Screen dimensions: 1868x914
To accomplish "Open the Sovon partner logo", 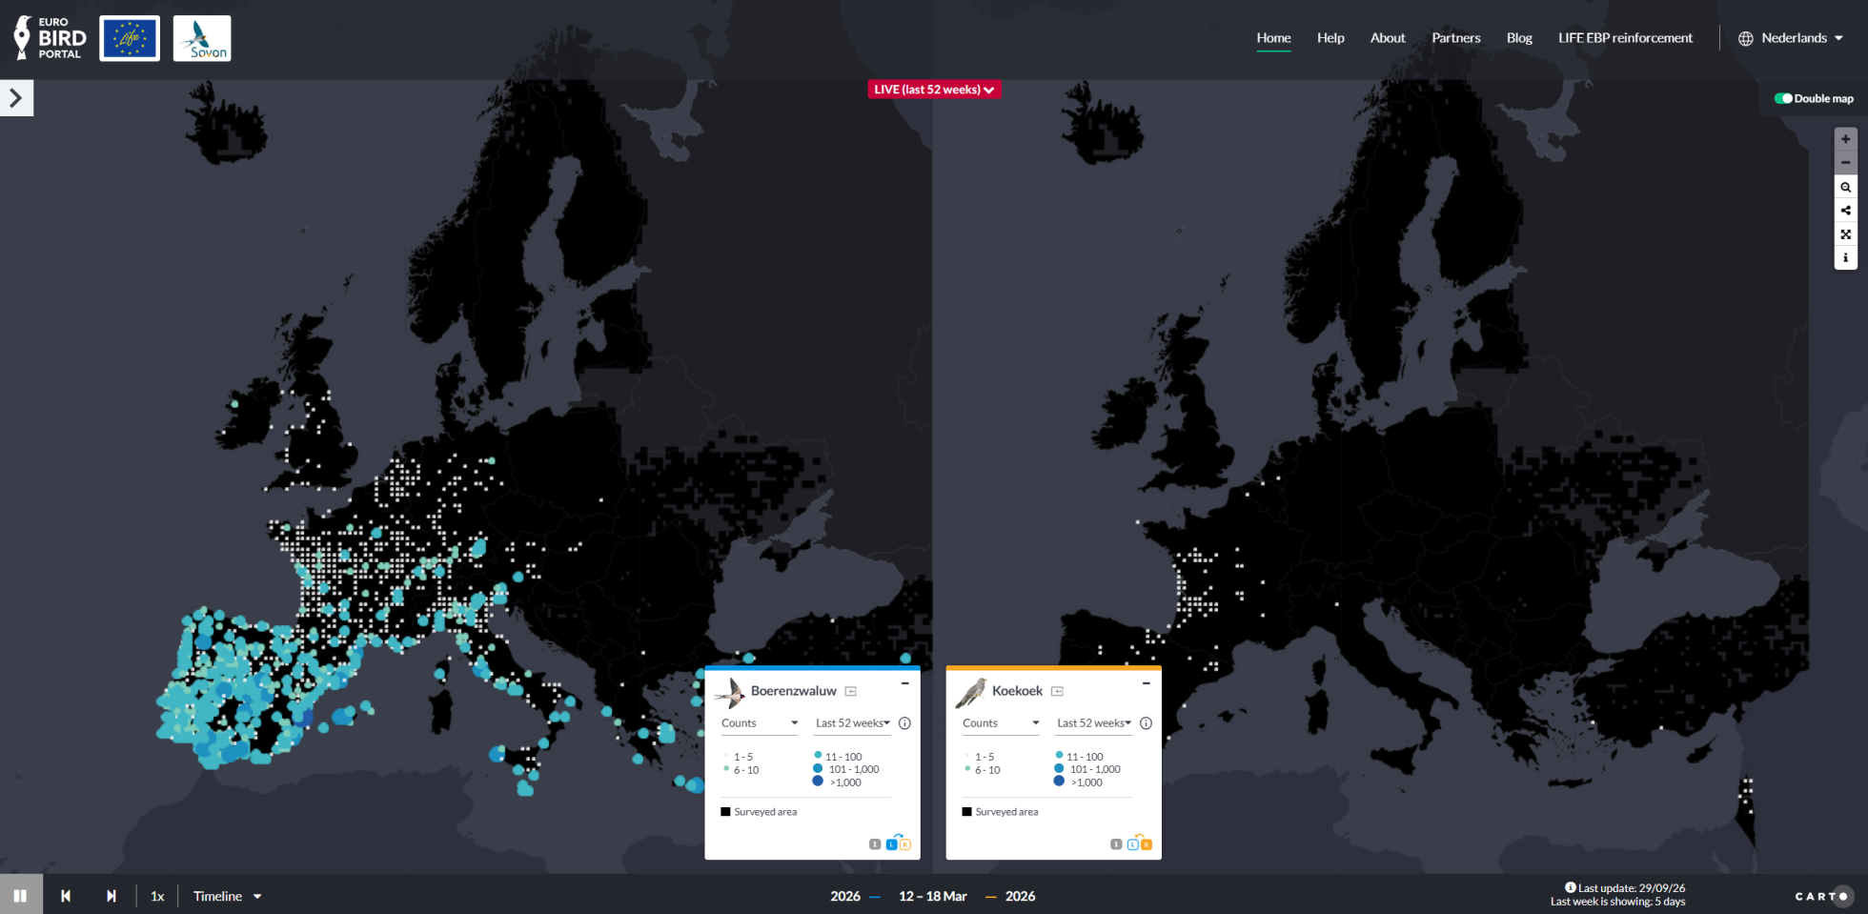I will [202, 38].
